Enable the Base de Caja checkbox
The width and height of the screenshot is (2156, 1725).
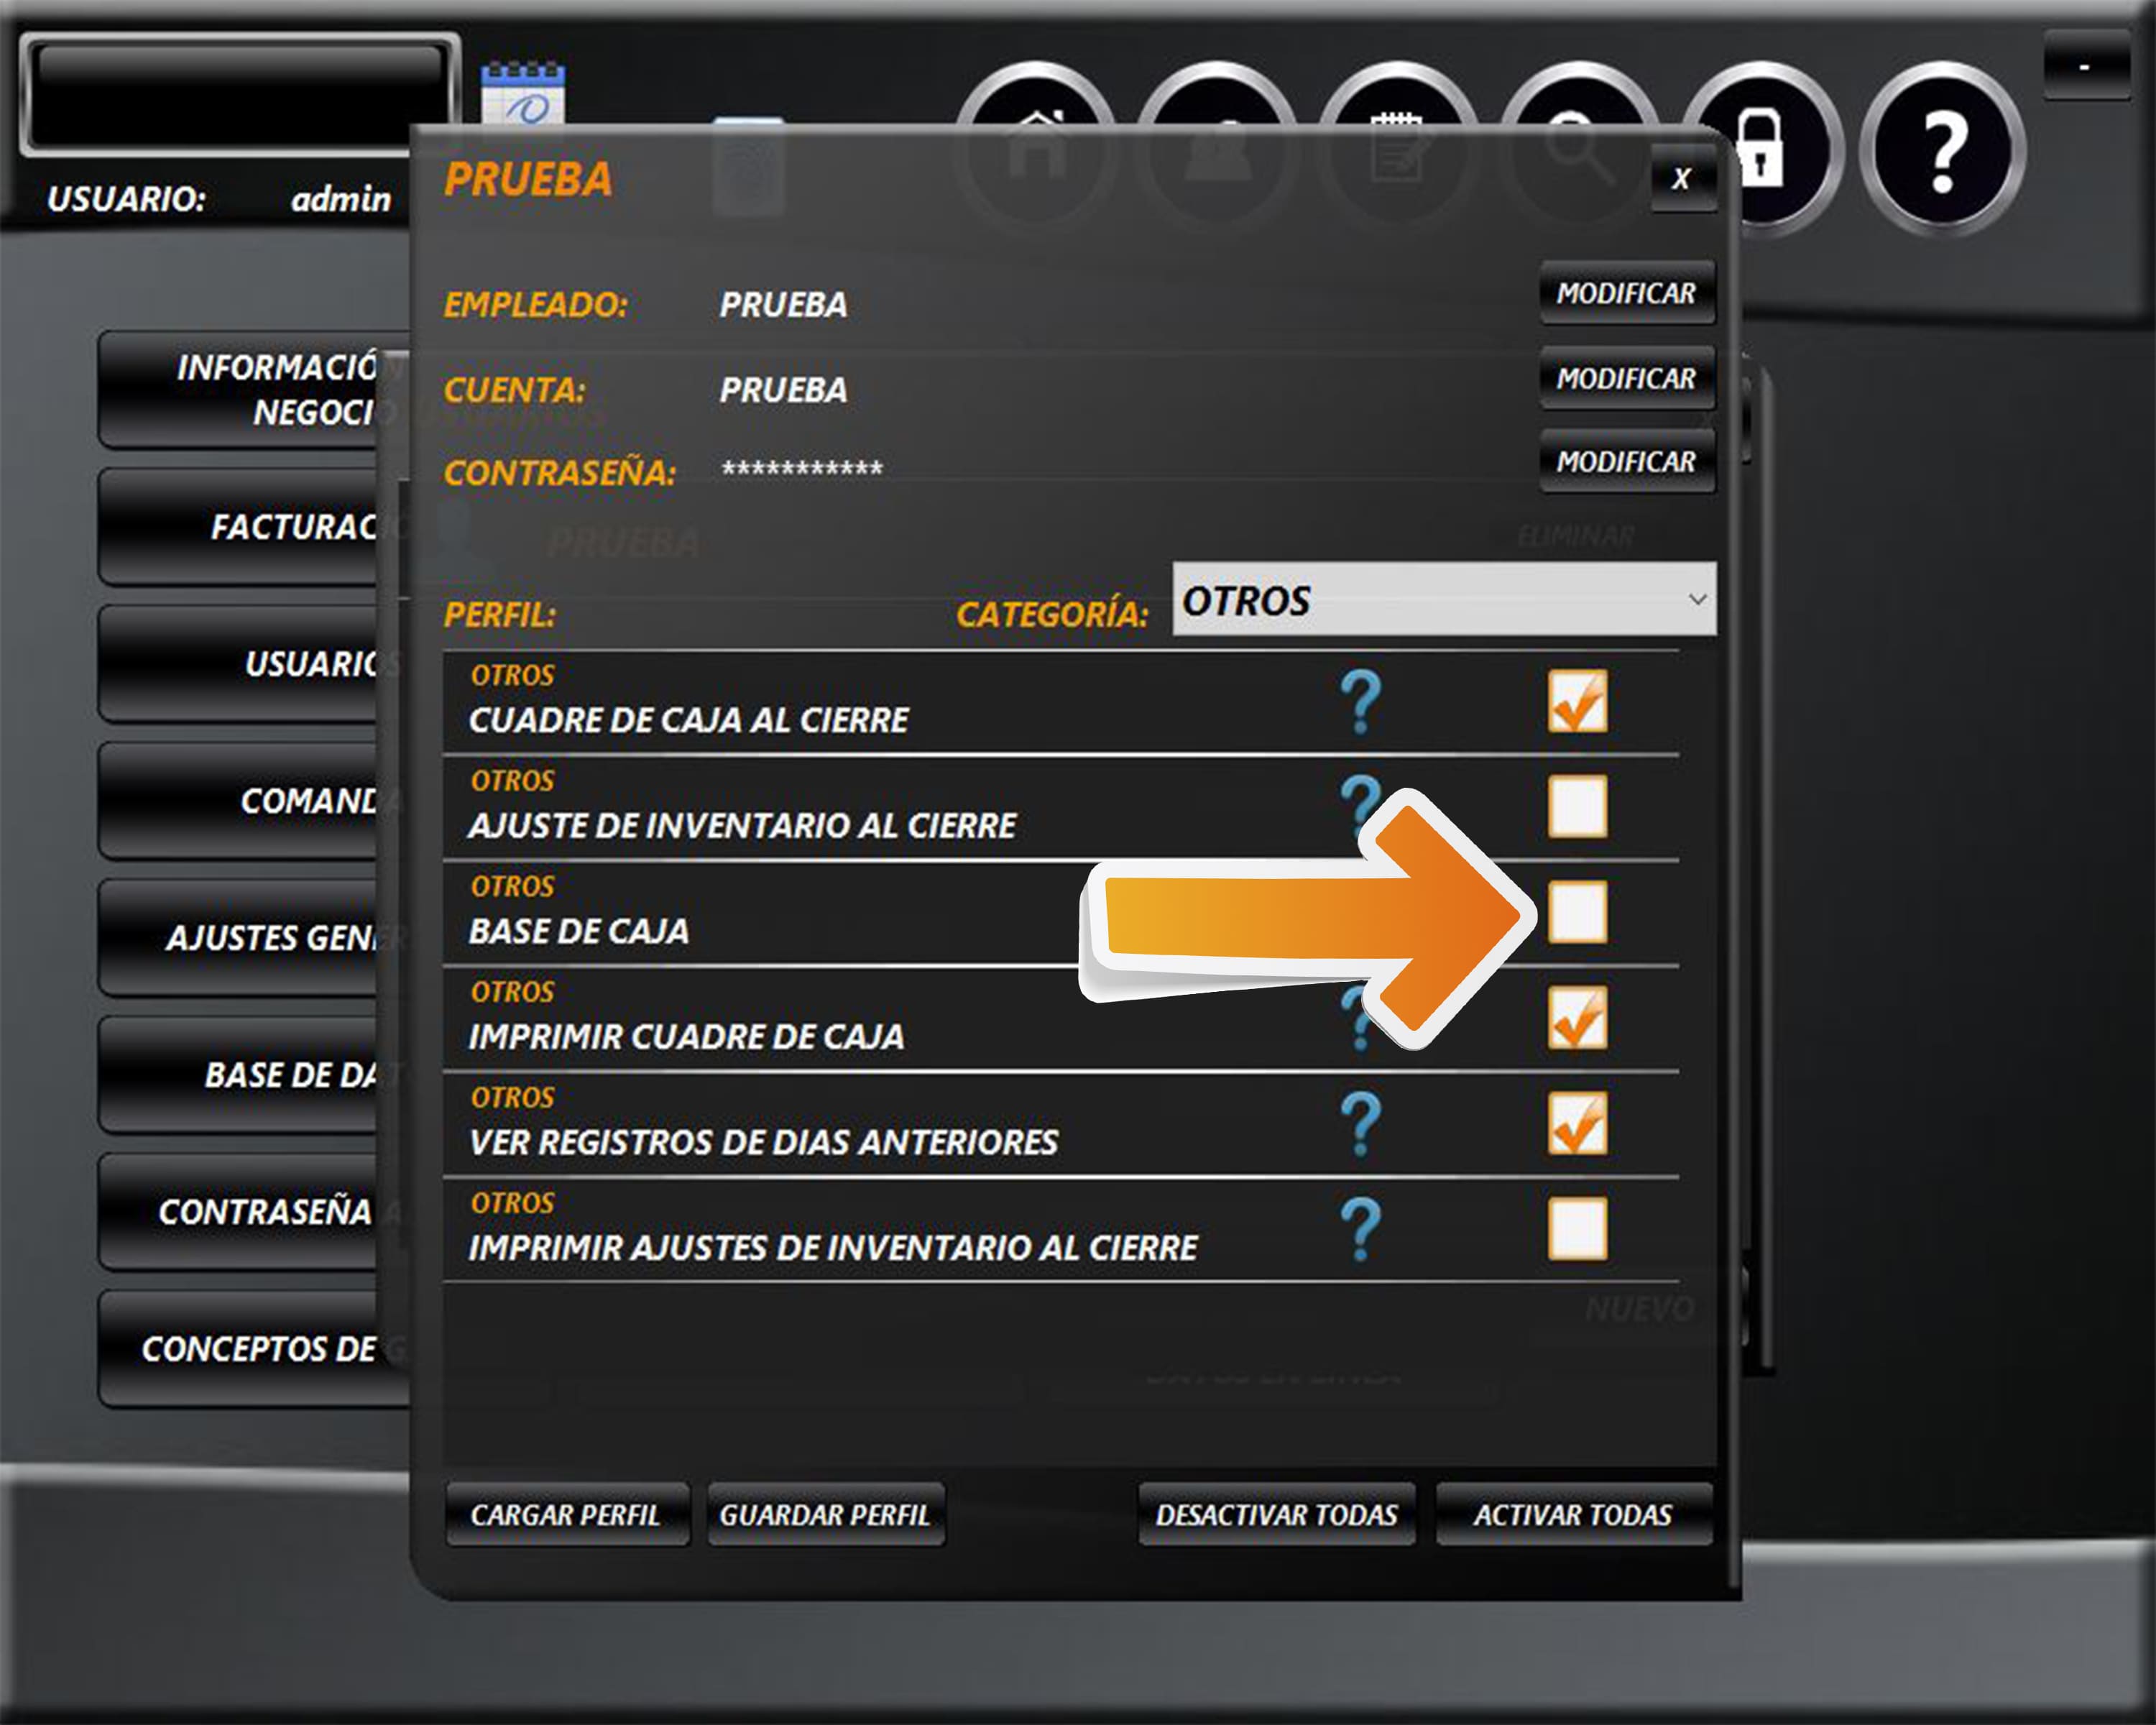coord(1577,912)
